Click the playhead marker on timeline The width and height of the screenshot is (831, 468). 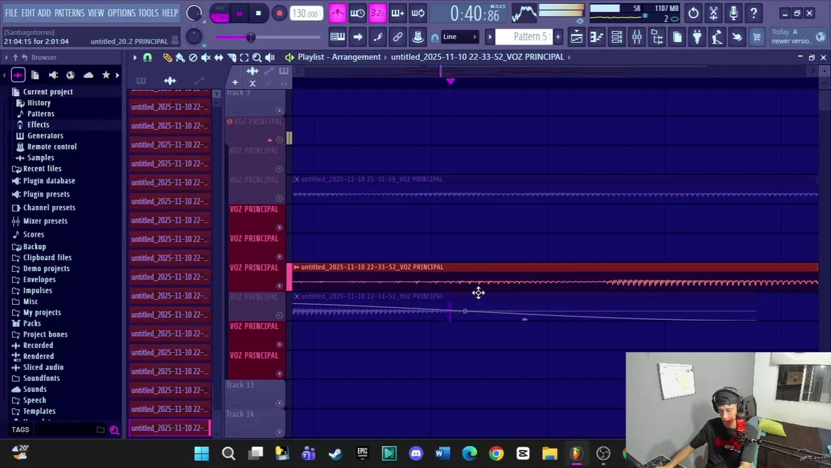[450, 81]
